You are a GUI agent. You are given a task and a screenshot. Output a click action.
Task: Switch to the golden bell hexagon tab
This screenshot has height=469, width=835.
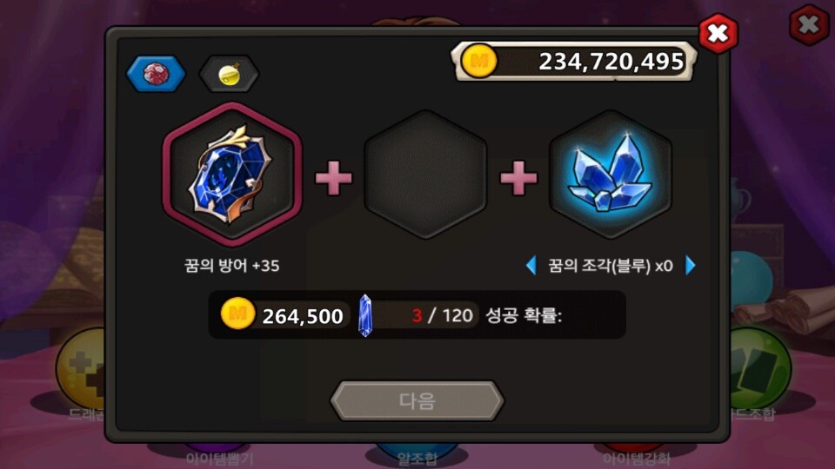[x=229, y=73]
